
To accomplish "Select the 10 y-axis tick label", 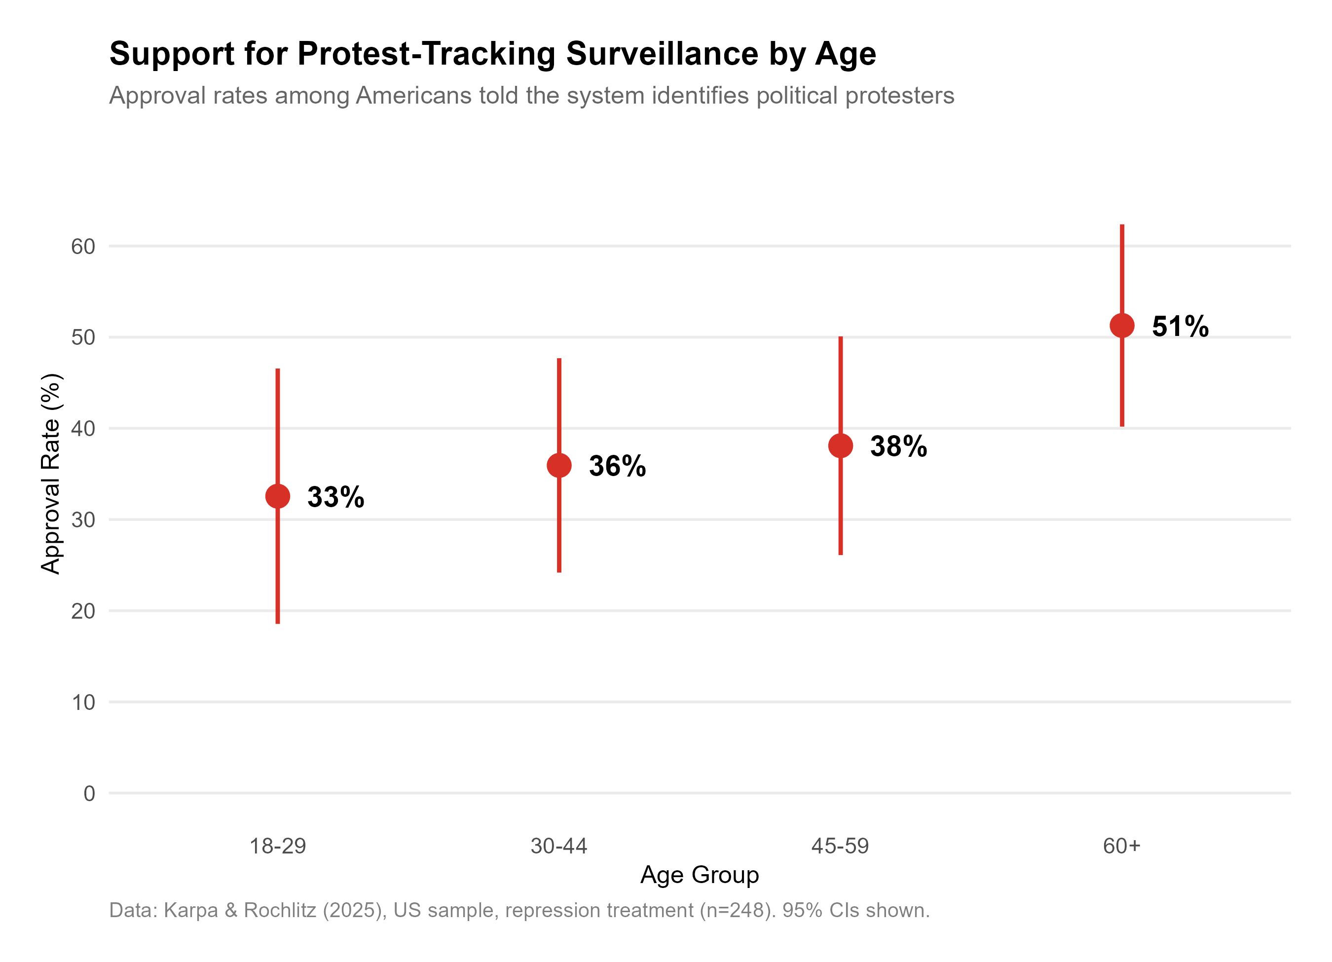I will (83, 703).
